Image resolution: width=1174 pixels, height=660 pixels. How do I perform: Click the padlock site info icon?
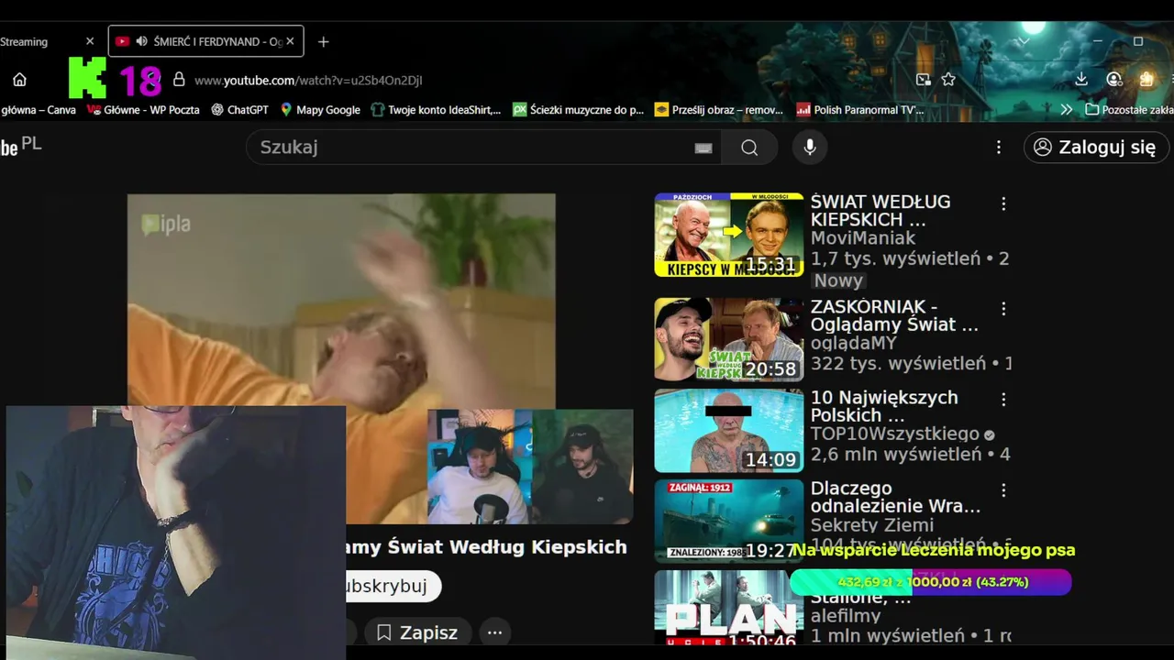pyautogui.click(x=179, y=80)
